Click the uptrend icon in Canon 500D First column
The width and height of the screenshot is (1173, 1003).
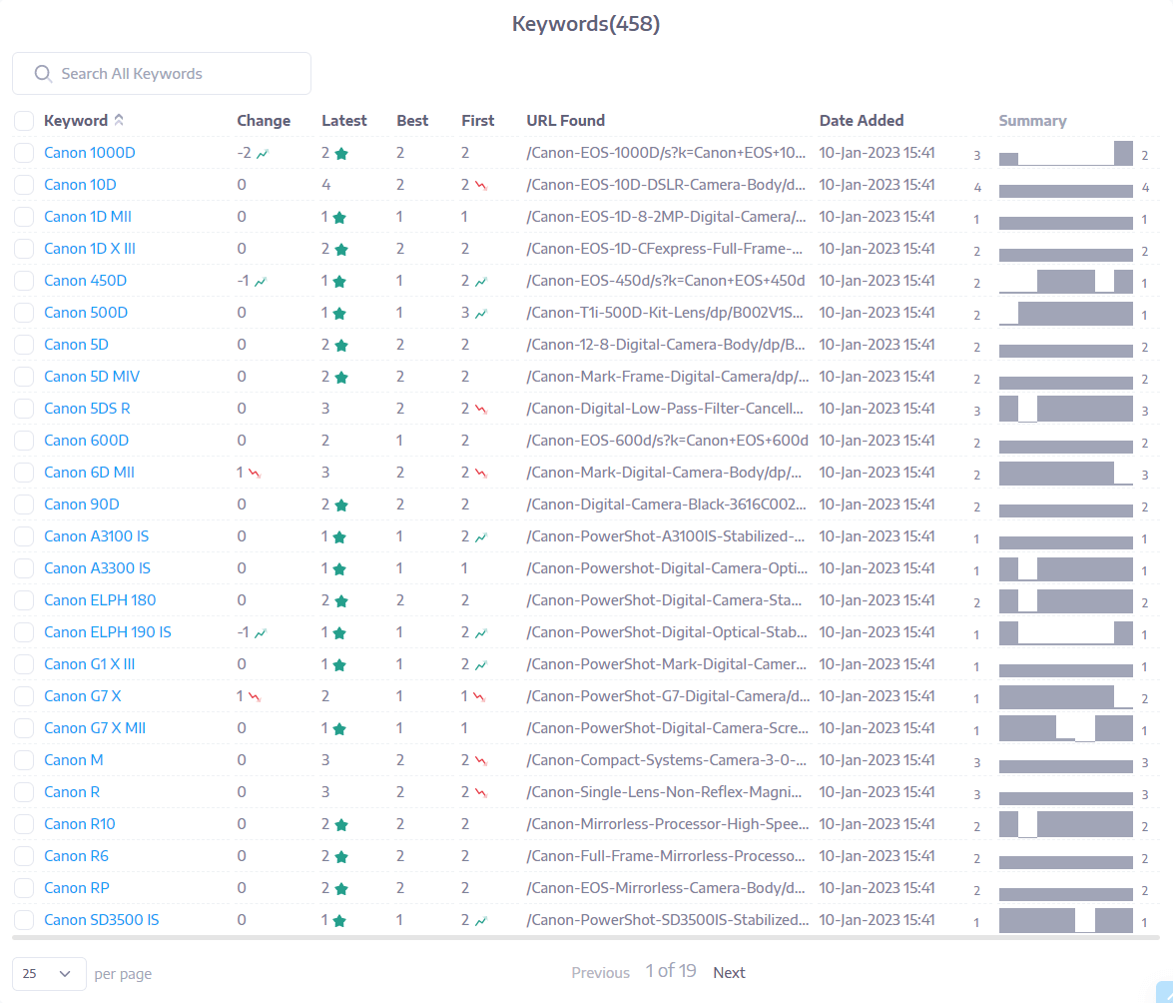(x=481, y=314)
